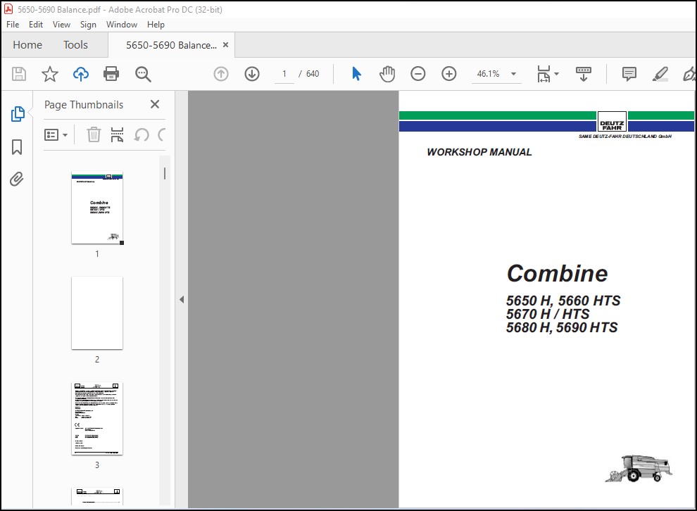The height and width of the screenshot is (511, 697).
Task: Select page 3 thumbnail
Action: 97,419
